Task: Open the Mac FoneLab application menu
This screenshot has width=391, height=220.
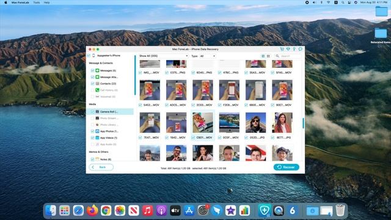Action: pos(20,2)
